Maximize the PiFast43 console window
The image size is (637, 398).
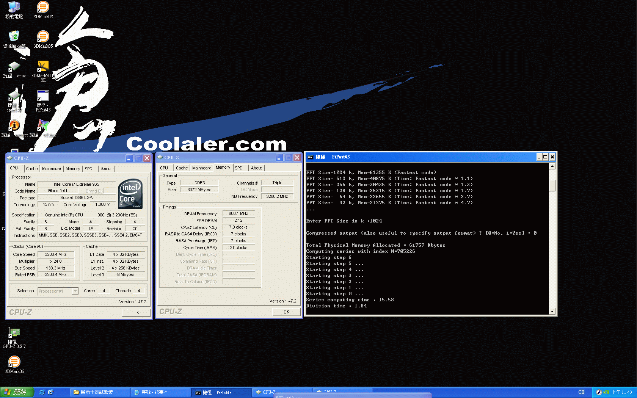545,157
